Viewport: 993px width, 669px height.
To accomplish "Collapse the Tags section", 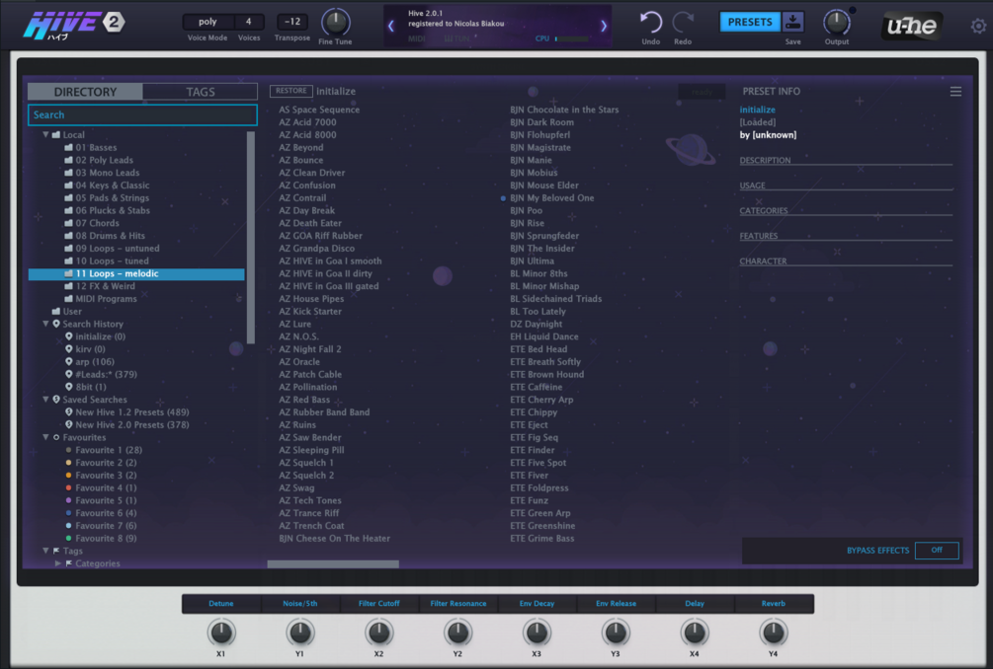I will [45, 551].
